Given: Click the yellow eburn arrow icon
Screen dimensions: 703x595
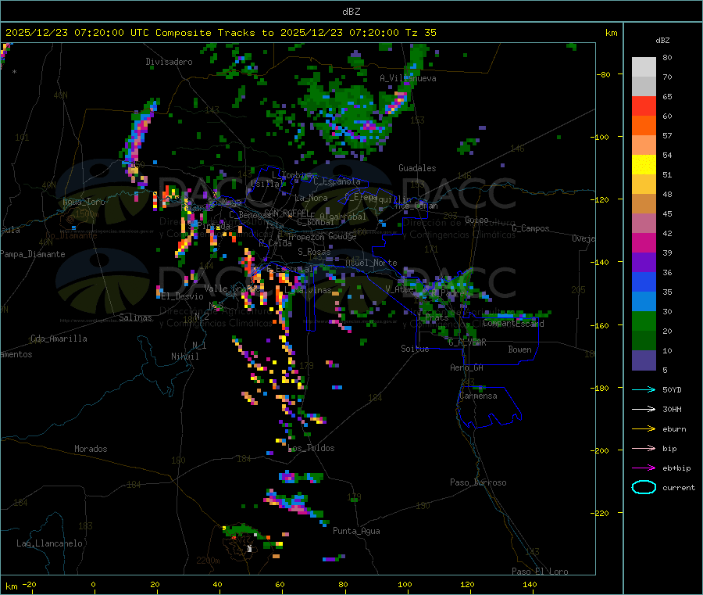Looking at the screenshot, I should (644, 429).
